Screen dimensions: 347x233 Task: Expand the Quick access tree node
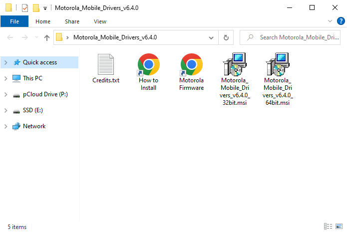(6, 62)
